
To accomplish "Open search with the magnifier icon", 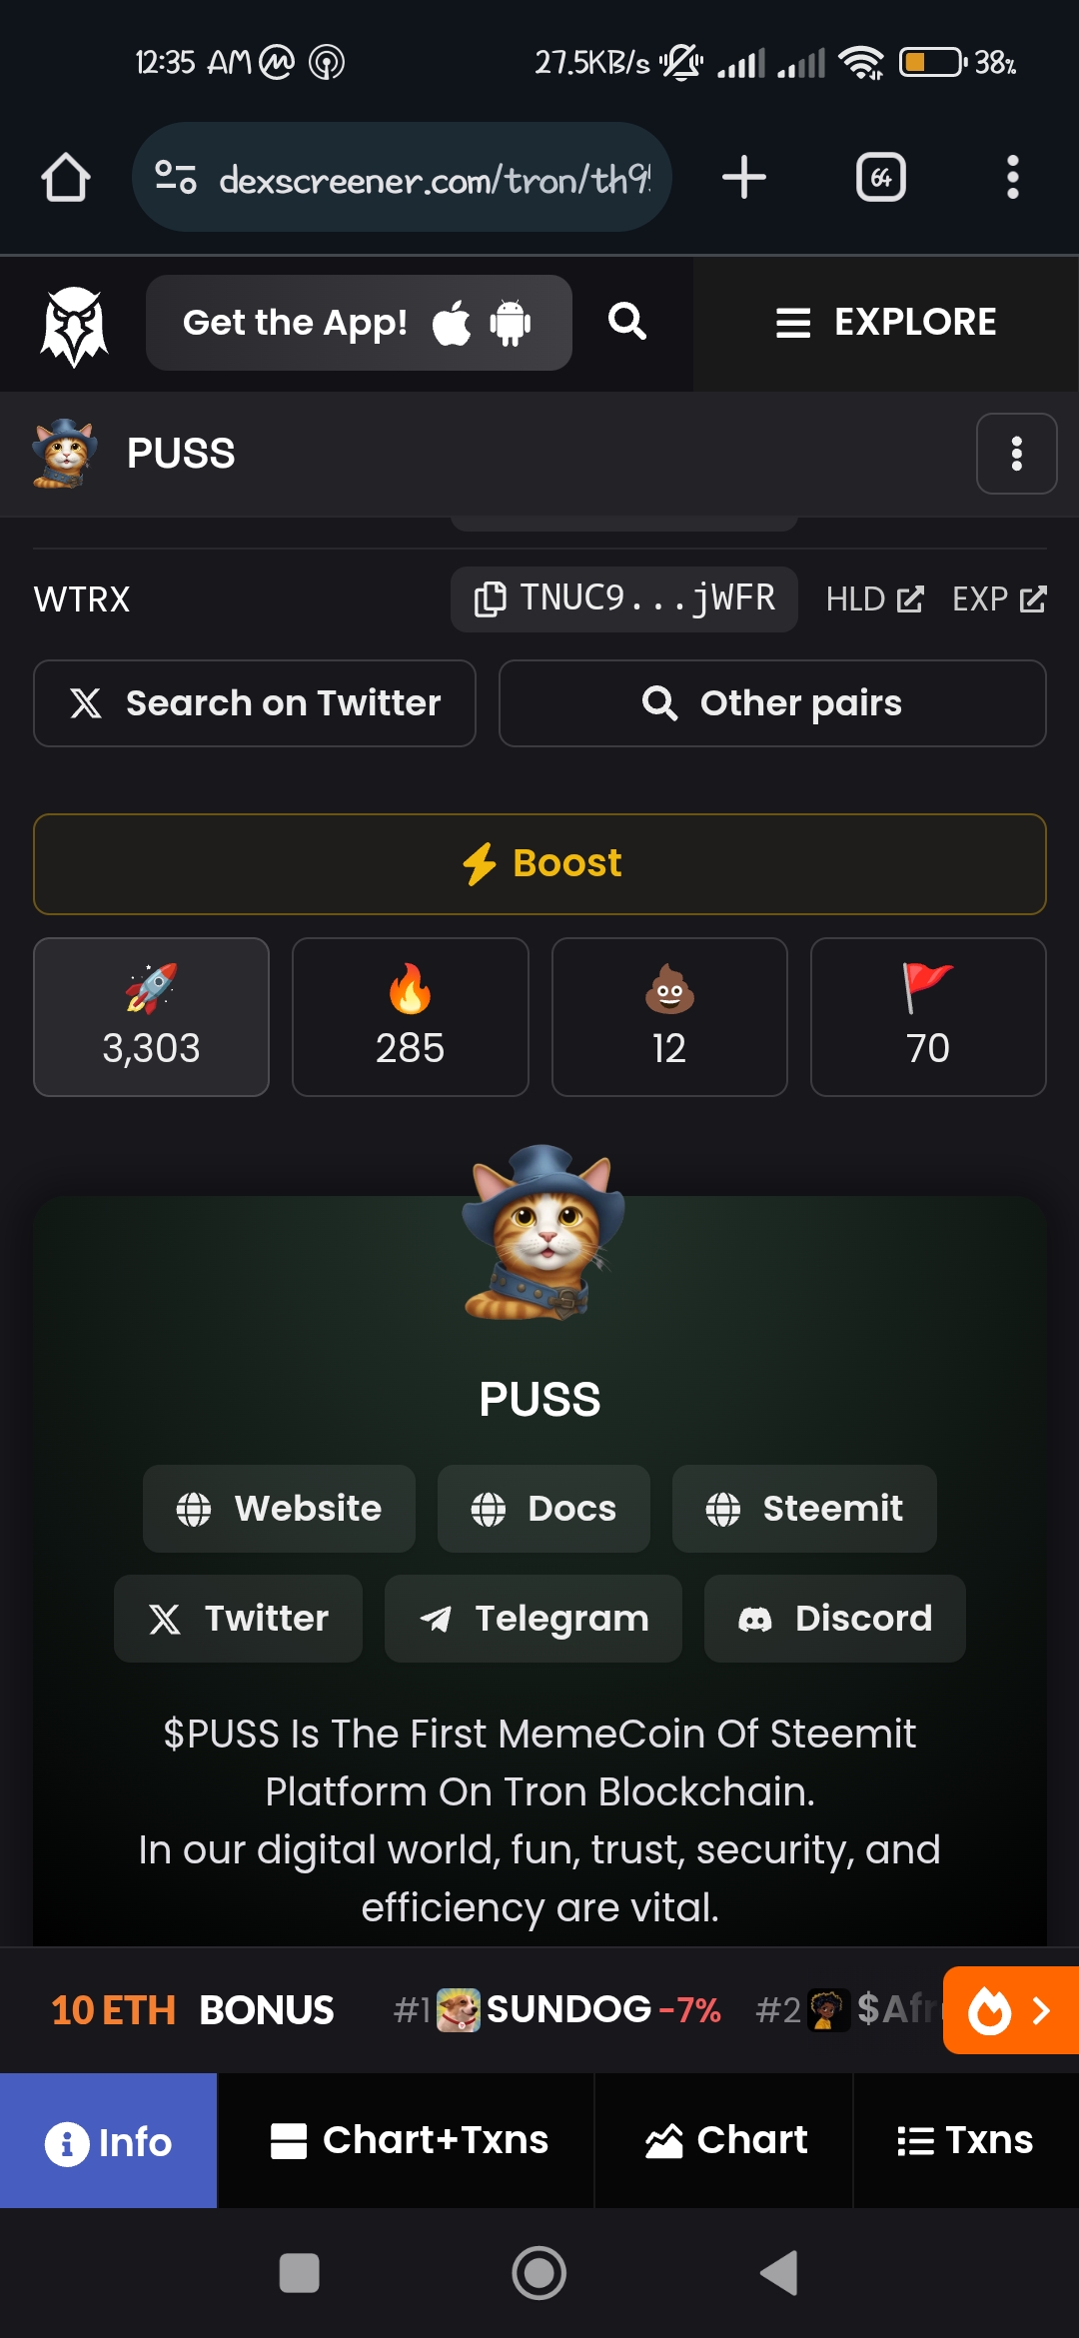I will click(627, 322).
